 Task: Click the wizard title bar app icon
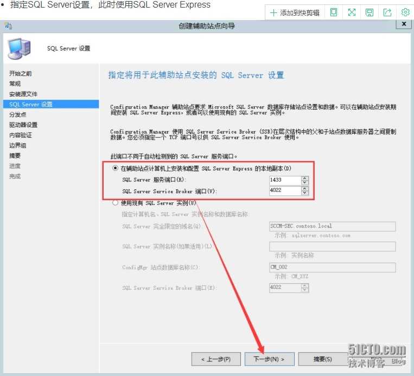pyautogui.click(x=8, y=26)
